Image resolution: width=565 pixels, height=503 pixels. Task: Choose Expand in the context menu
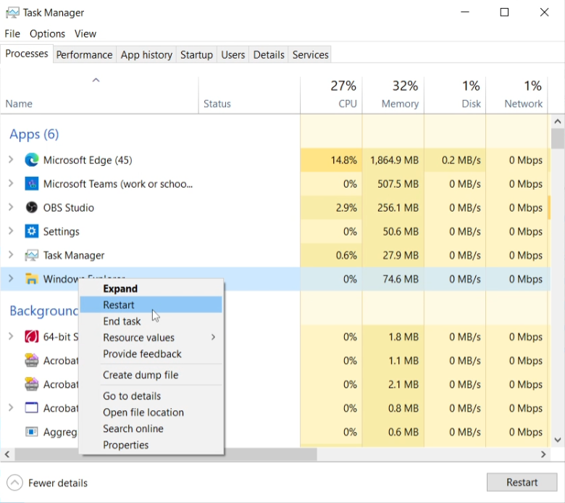pos(151,288)
